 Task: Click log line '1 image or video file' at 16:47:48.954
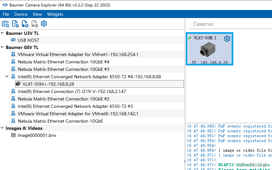pos(229,150)
